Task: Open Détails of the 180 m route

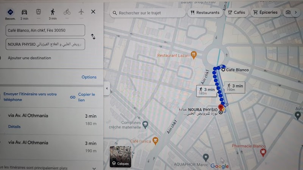Action: click(x=14, y=127)
